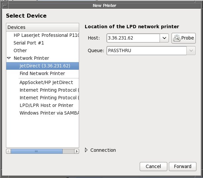Screen dimensions: 203x178
Task: Select Windows Printer via SAMBA
Action: [49, 113]
